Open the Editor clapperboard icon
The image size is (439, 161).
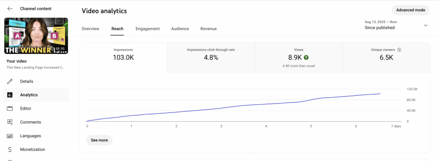pos(10,108)
